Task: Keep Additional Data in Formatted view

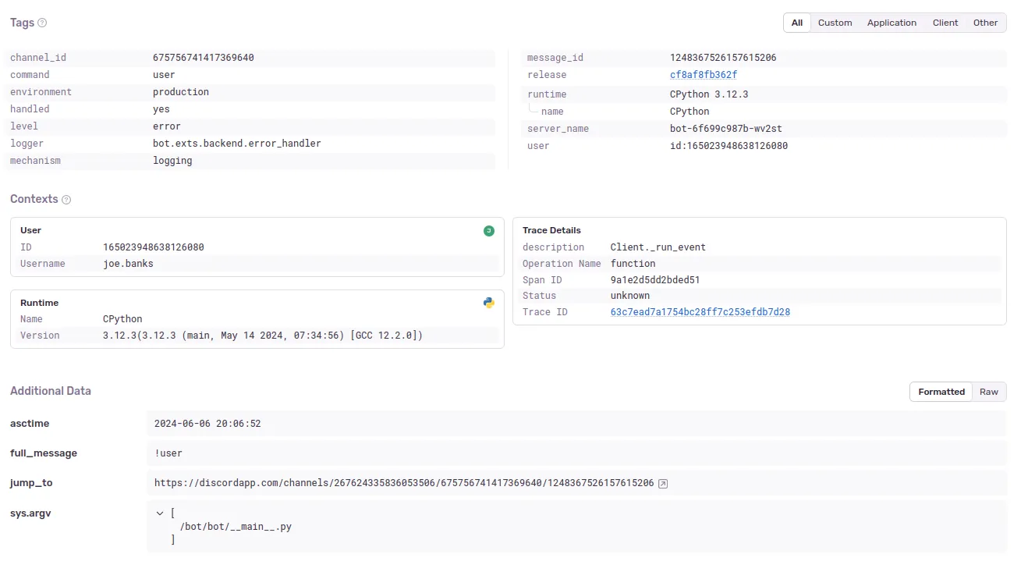Action: click(x=941, y=392)
